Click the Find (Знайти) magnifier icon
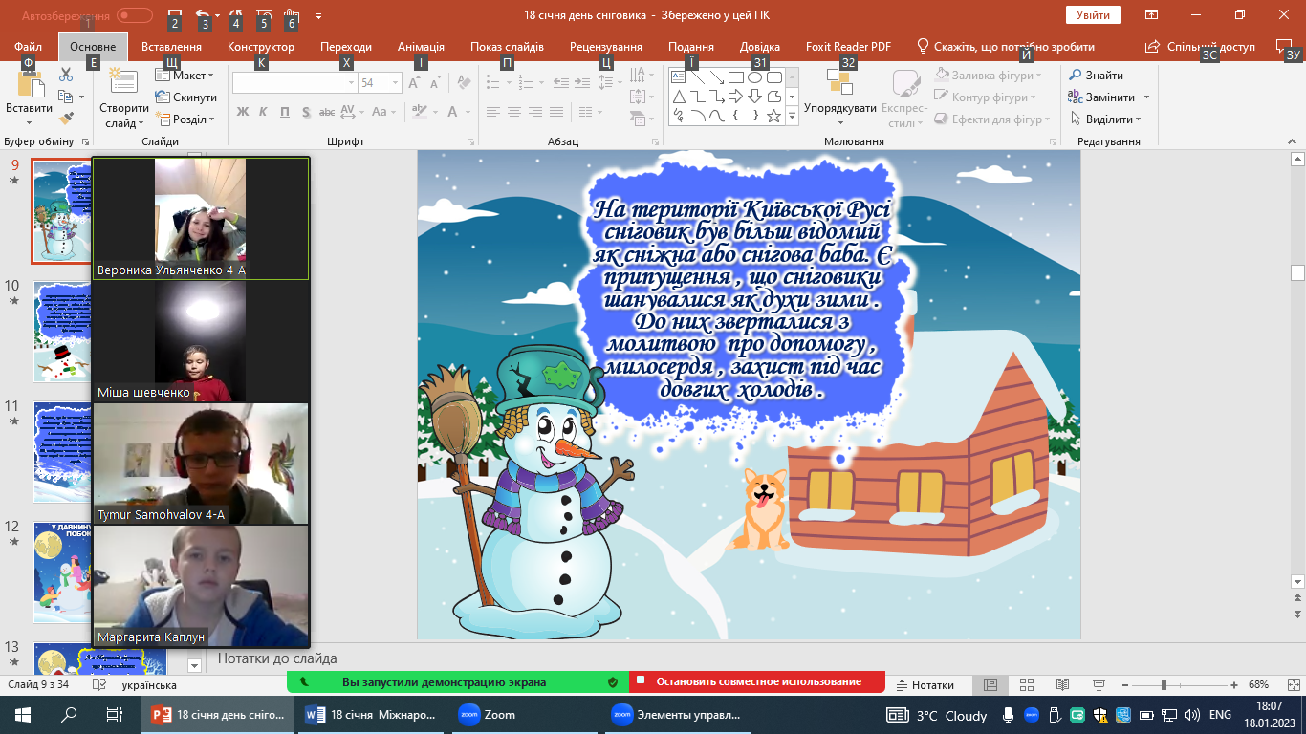The width and height of the screenshot is (1306, 734). click(x=1076, y=75)
